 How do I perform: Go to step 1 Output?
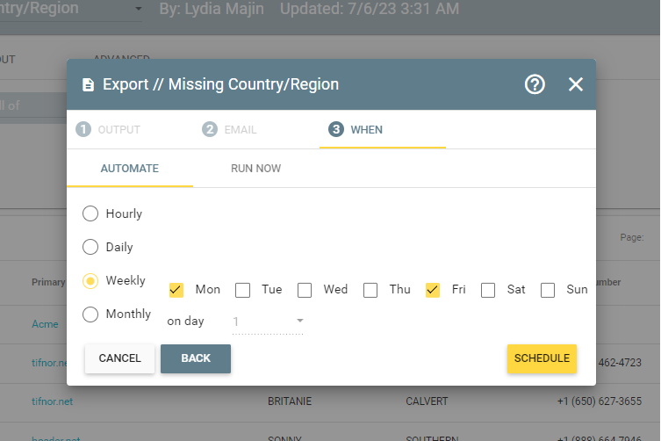pos(109,130)
